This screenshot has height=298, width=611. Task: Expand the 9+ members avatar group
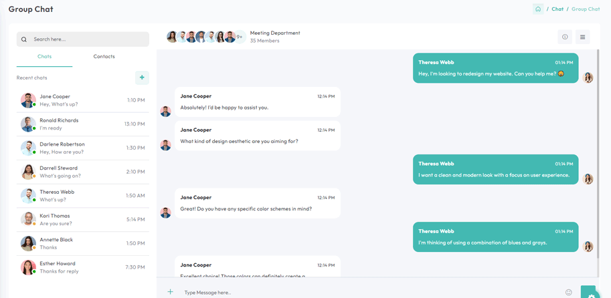240,37
